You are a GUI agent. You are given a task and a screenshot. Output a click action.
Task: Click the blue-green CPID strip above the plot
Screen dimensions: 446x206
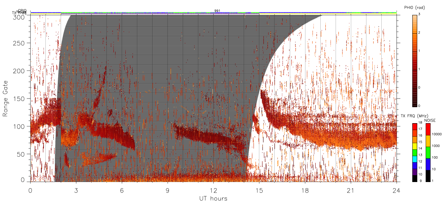214,13
